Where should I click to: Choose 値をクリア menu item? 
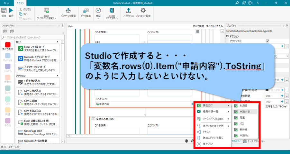213,144
